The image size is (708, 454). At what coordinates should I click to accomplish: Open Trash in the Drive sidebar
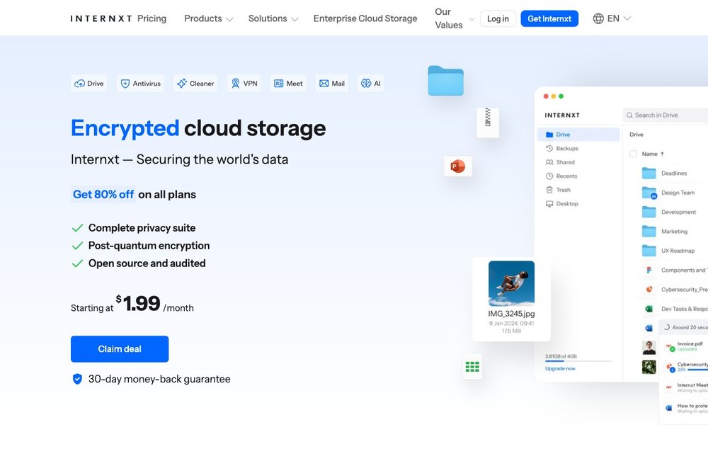tap(558, 190)
